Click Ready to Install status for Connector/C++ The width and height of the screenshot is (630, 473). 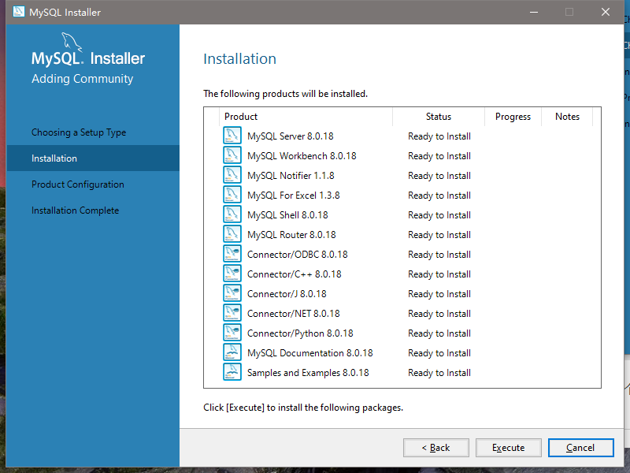[439, 274]
